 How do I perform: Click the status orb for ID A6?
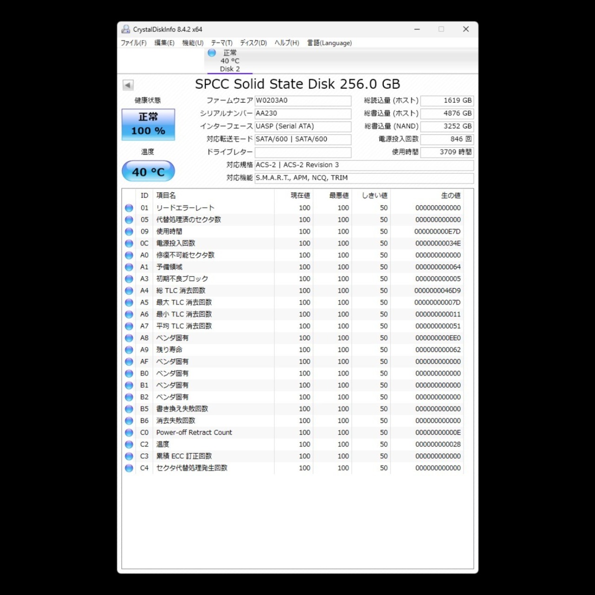[x=129, y=315]
